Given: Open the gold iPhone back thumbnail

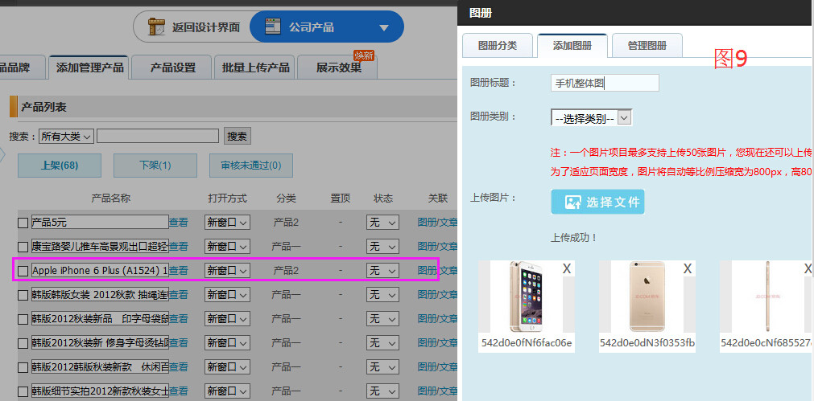Looking at the screenshot, I should pyautogui.click(x=647, y=297).
